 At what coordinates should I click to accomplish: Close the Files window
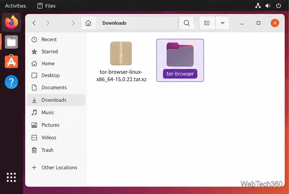[x=275, y=23]
